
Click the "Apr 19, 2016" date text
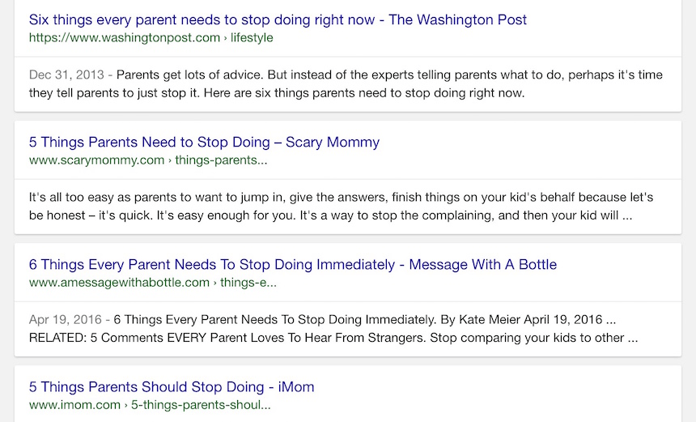pos(66,320)
